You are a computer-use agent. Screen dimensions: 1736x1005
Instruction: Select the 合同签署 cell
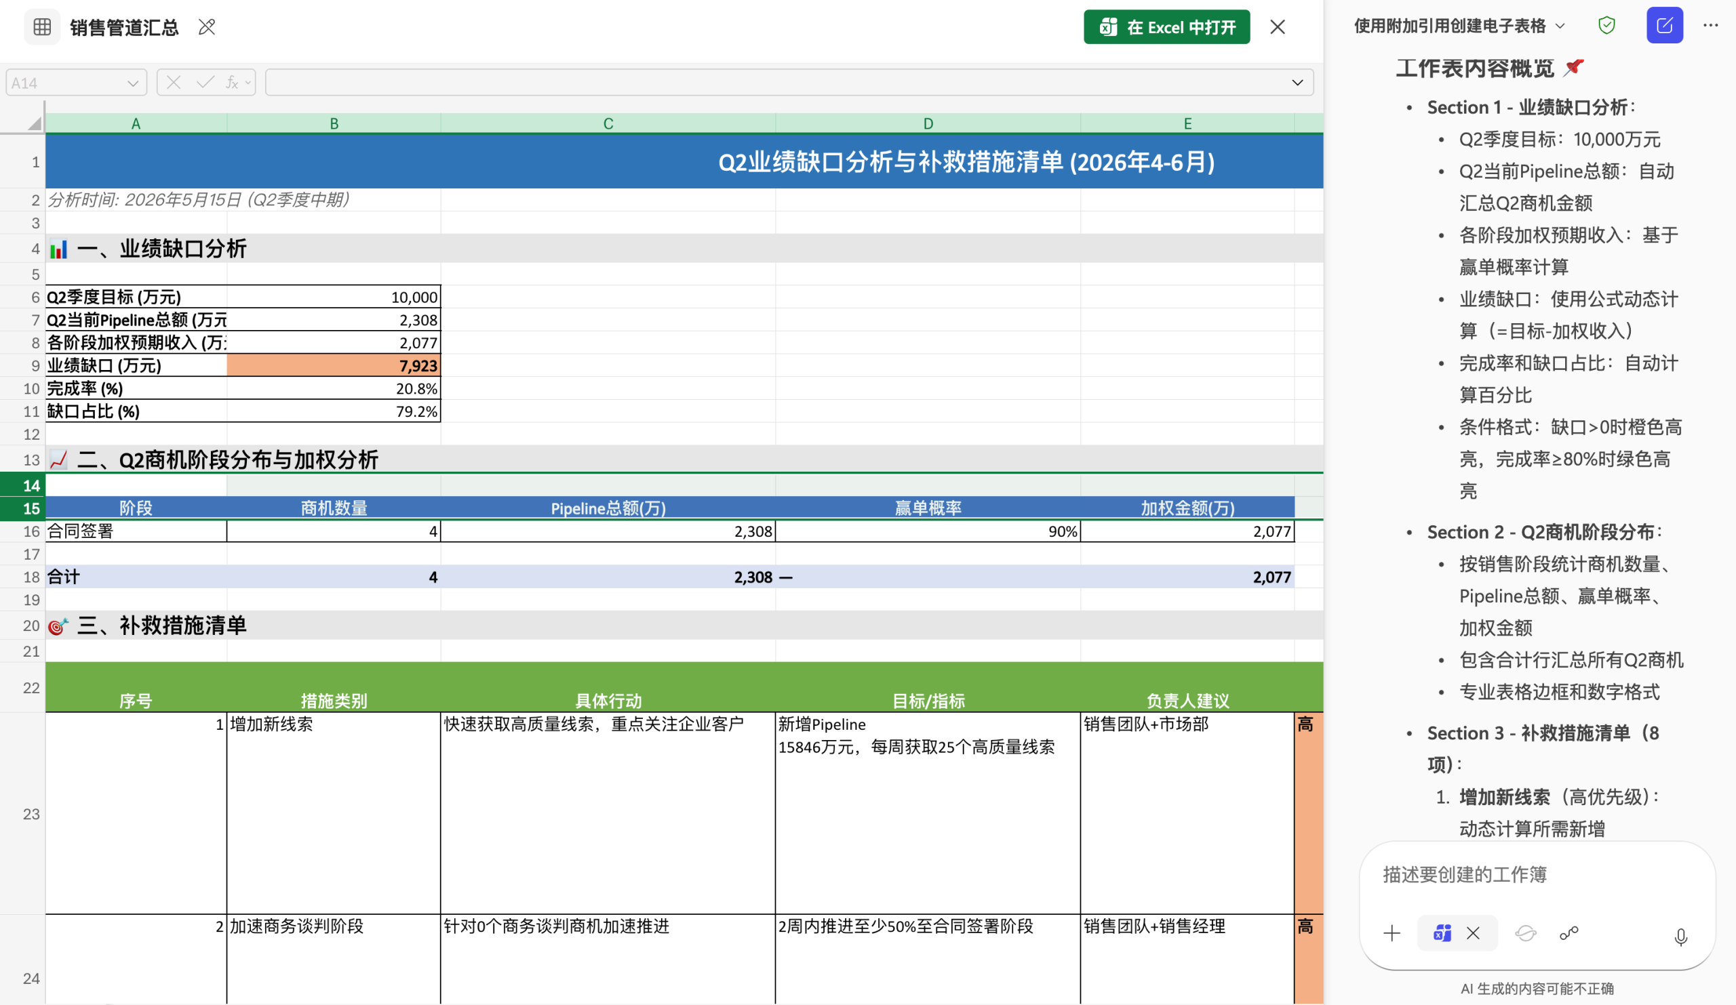pyautogui.click(x=136, y=531)
